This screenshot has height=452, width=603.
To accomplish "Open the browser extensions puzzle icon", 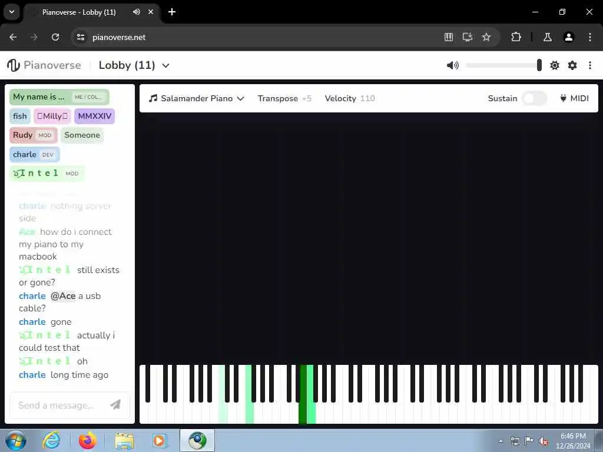I will 516,37.
